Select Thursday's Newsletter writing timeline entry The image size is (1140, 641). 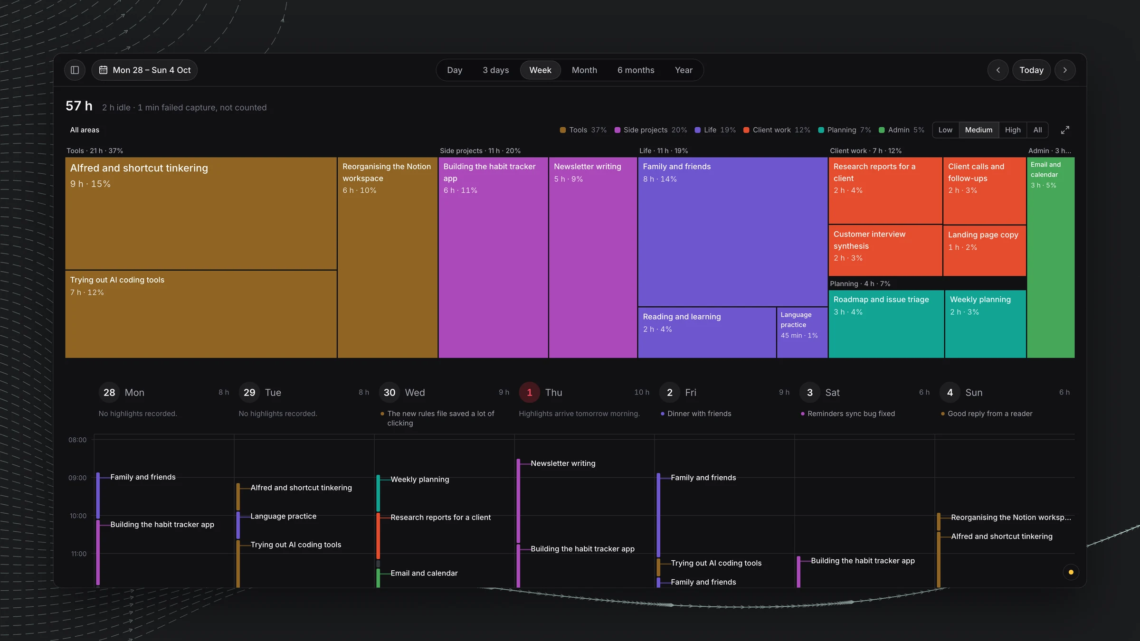pyautogui.click(x=562, y=463)
